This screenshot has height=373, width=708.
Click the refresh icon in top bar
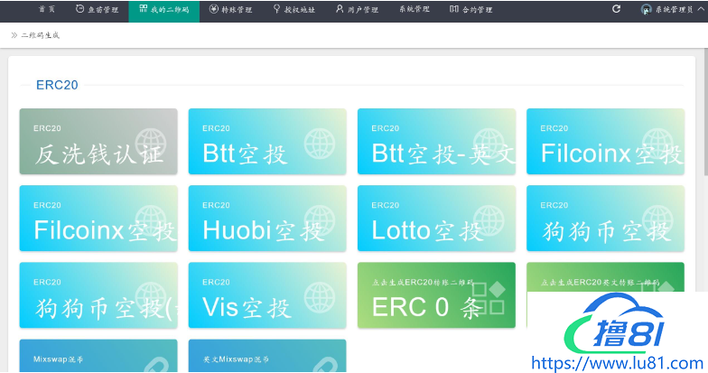point(616,9)
